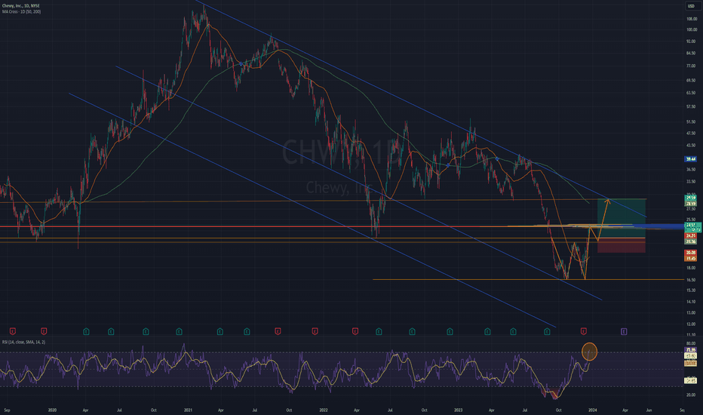Click the orange 19.45 price label
The height and width of the screenshot is (415, 703).
pos(690,258)
